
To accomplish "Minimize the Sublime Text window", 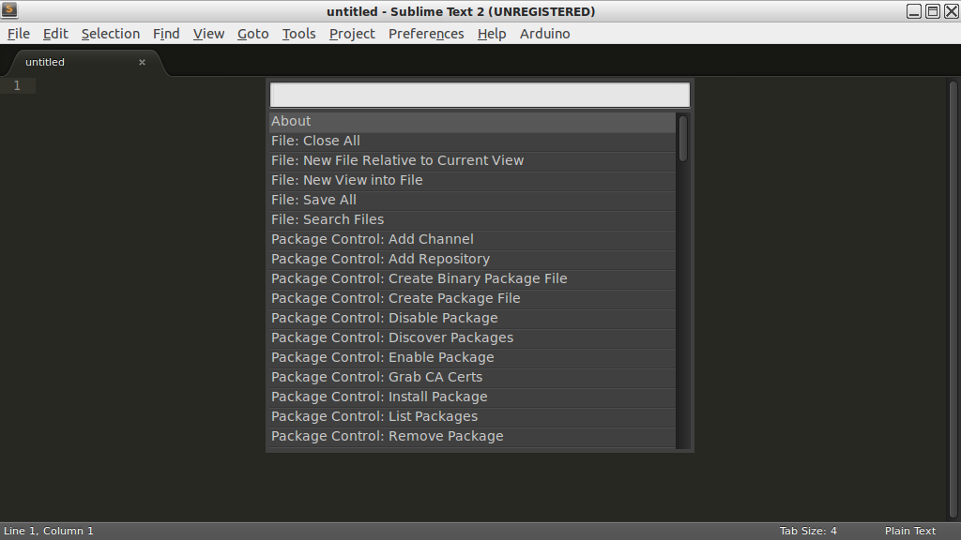I will [914, 11].
